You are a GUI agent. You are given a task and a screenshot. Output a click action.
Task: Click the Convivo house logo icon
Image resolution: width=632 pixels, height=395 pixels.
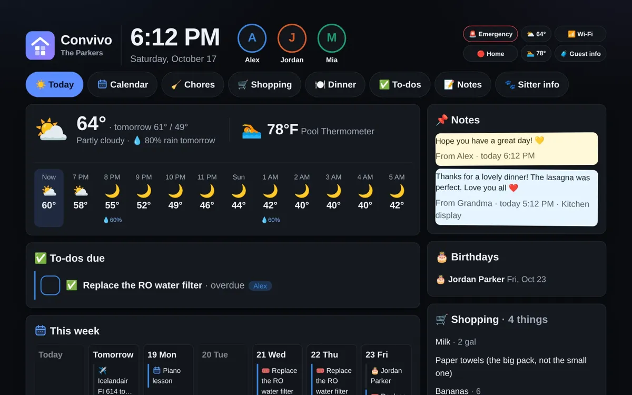click(x=40, y=45)
